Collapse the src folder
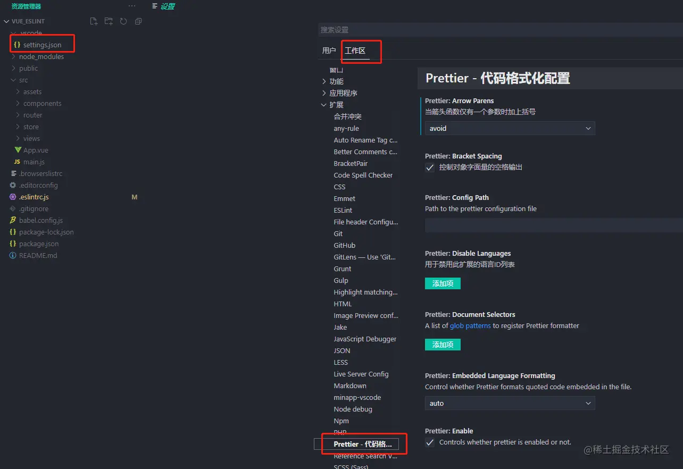Screen dimensions: 683x469 (x=13, y=80)
